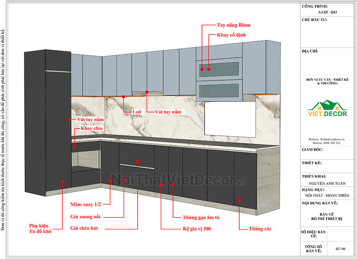Click the lower glass-front lift cabinet door
This screenshot has height=259, width=357.
pyautogui.click(x=219, y=90)
